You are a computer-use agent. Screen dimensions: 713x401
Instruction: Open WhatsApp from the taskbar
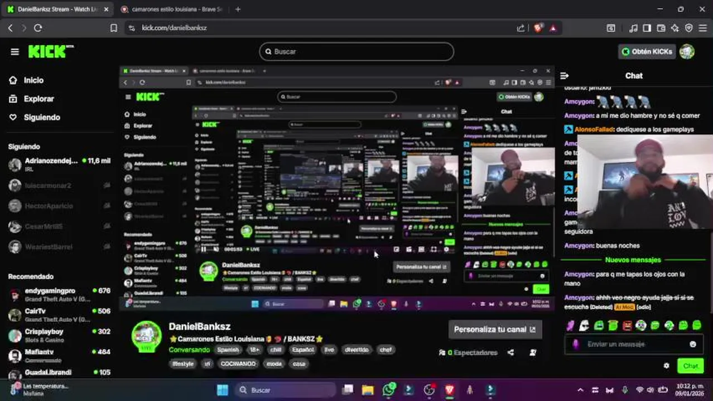point(389,390)
